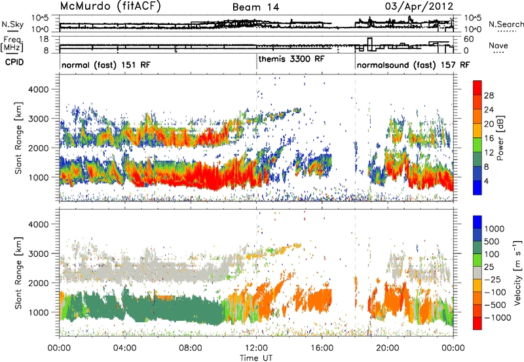This screenshot has height=362, width=524.
Task: Click the "Beam 14" heading
Action: pyautogui.click(x=255, y=7)
